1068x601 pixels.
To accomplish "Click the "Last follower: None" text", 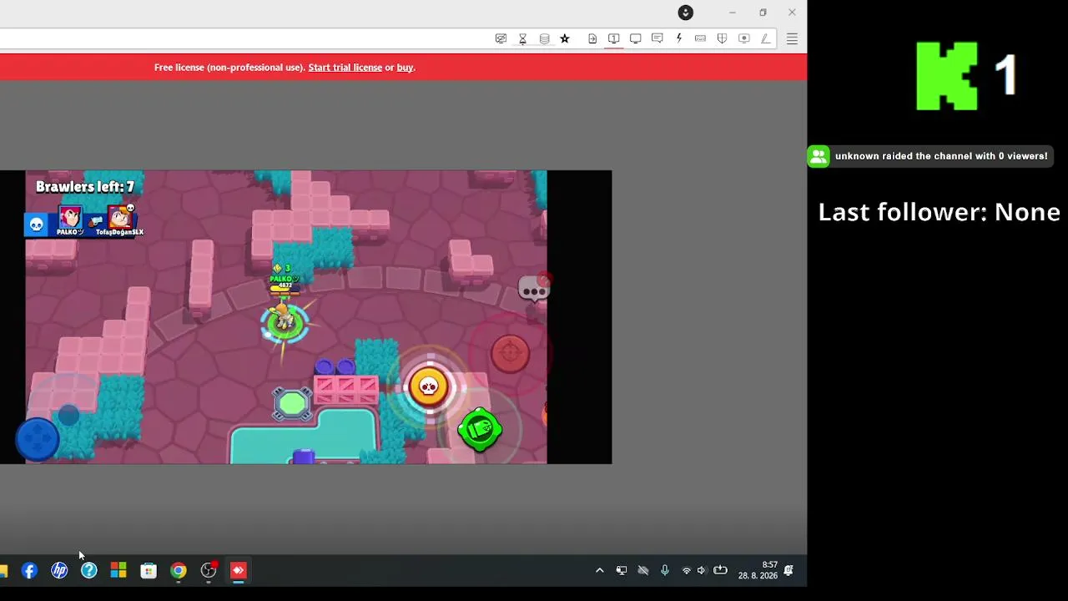I will pyautogui.click(x=939, y=212).
